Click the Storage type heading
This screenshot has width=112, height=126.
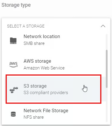16,5
